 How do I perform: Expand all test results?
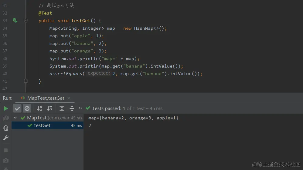pos(62,108)
